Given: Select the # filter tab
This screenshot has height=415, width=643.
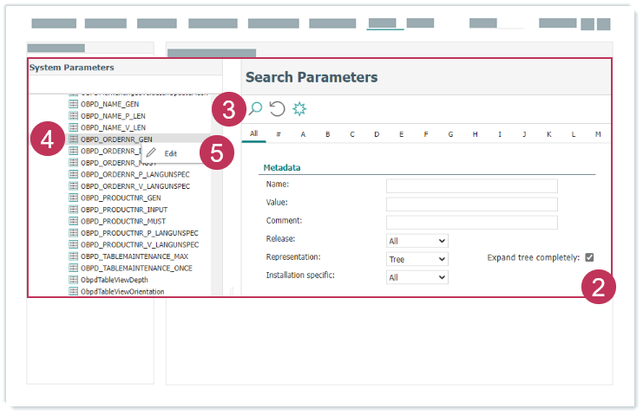Looking at the screenshot, I should (x=279, y=134).
